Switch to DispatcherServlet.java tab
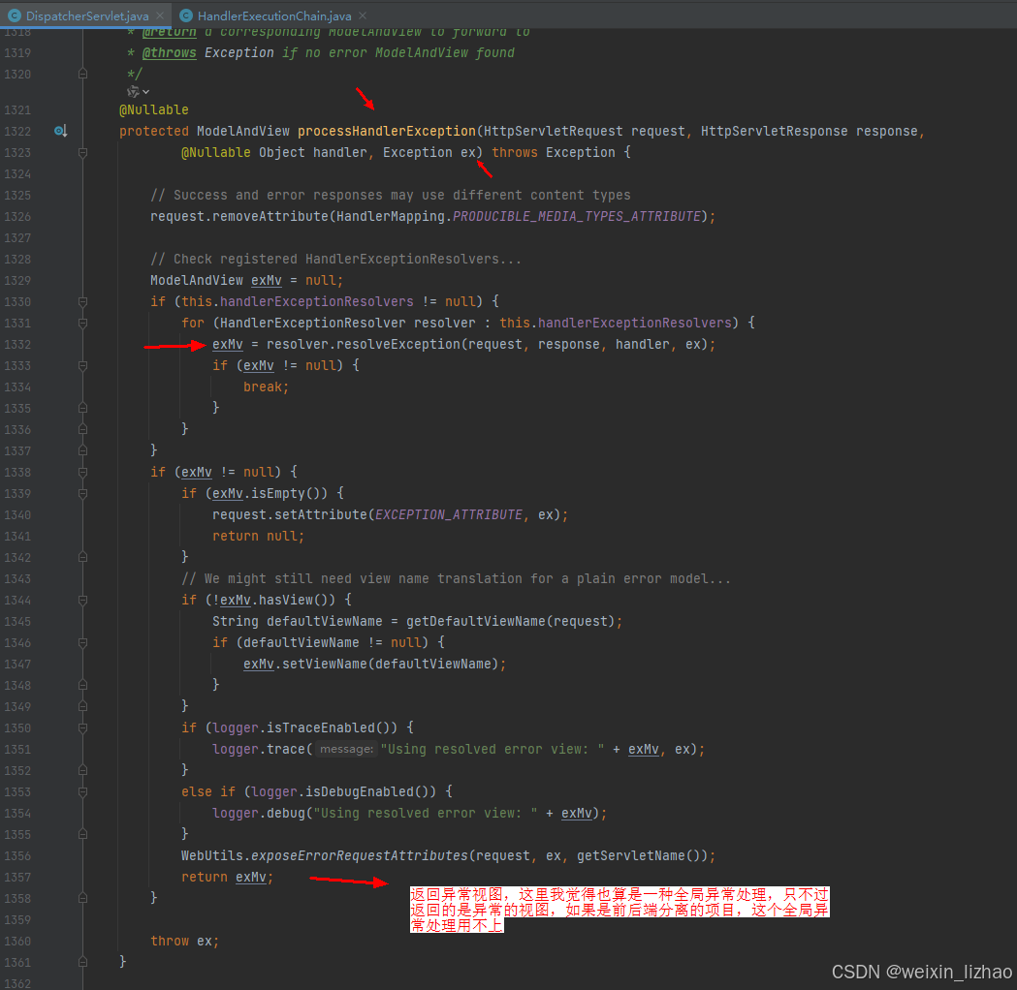 click(87, 15)
